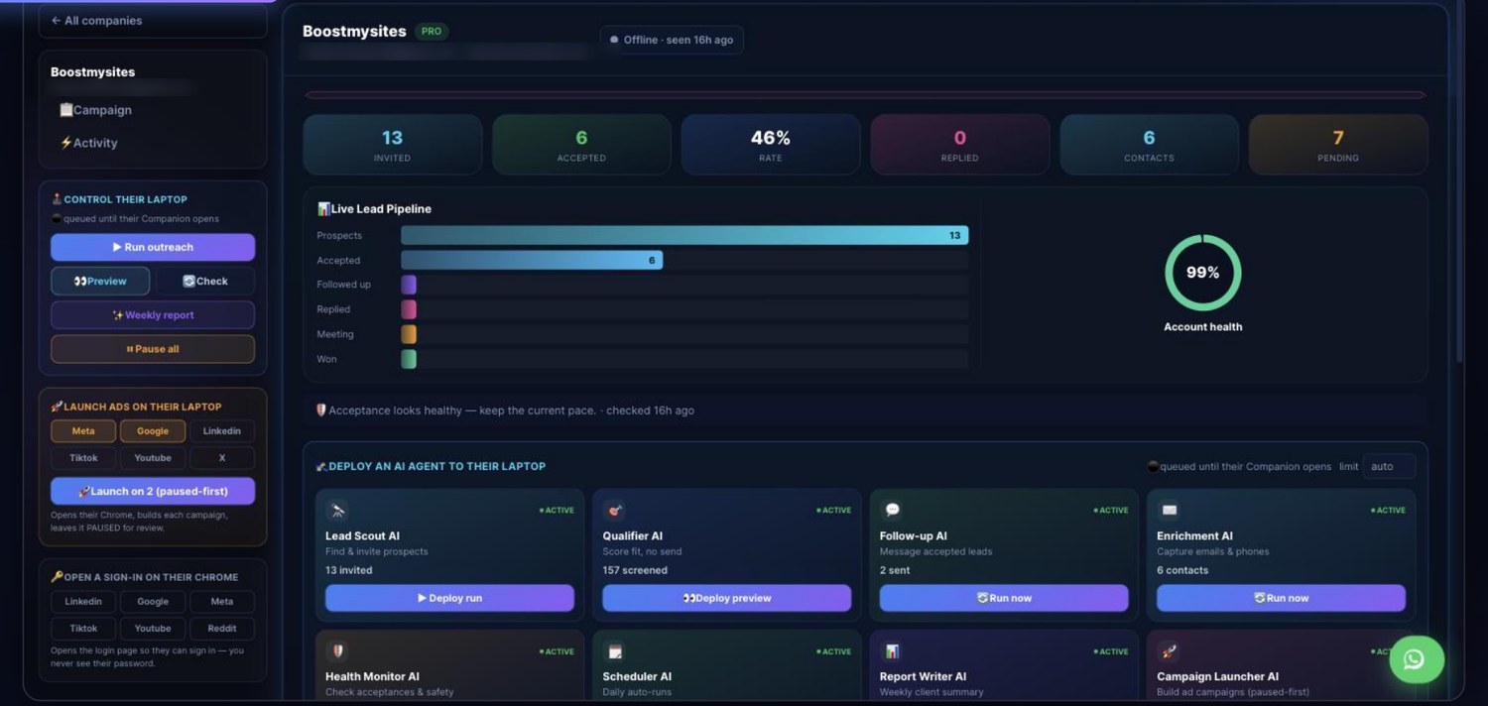This screenshot has height=706, width=1488.
Task: Click the Won pipeline row marker
Action: [x=409, y=359]
